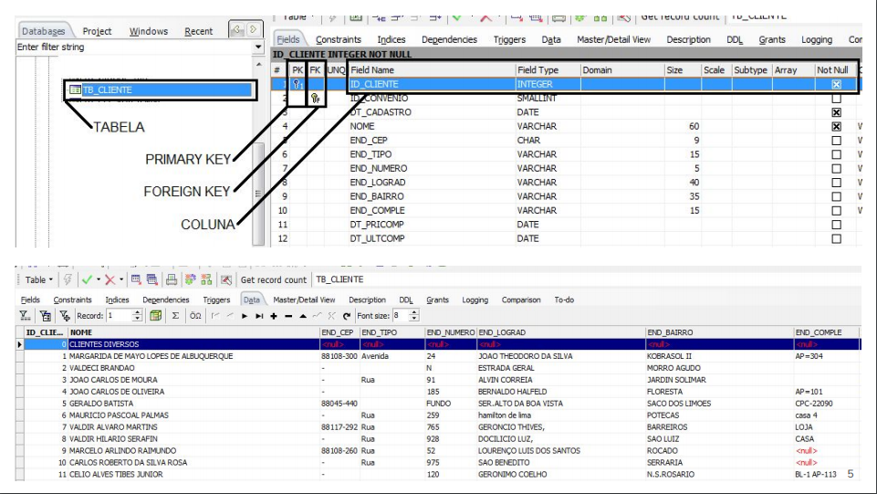Select the TB_CLIENTE table in tree
877x494 pixels.
point(107,89)
